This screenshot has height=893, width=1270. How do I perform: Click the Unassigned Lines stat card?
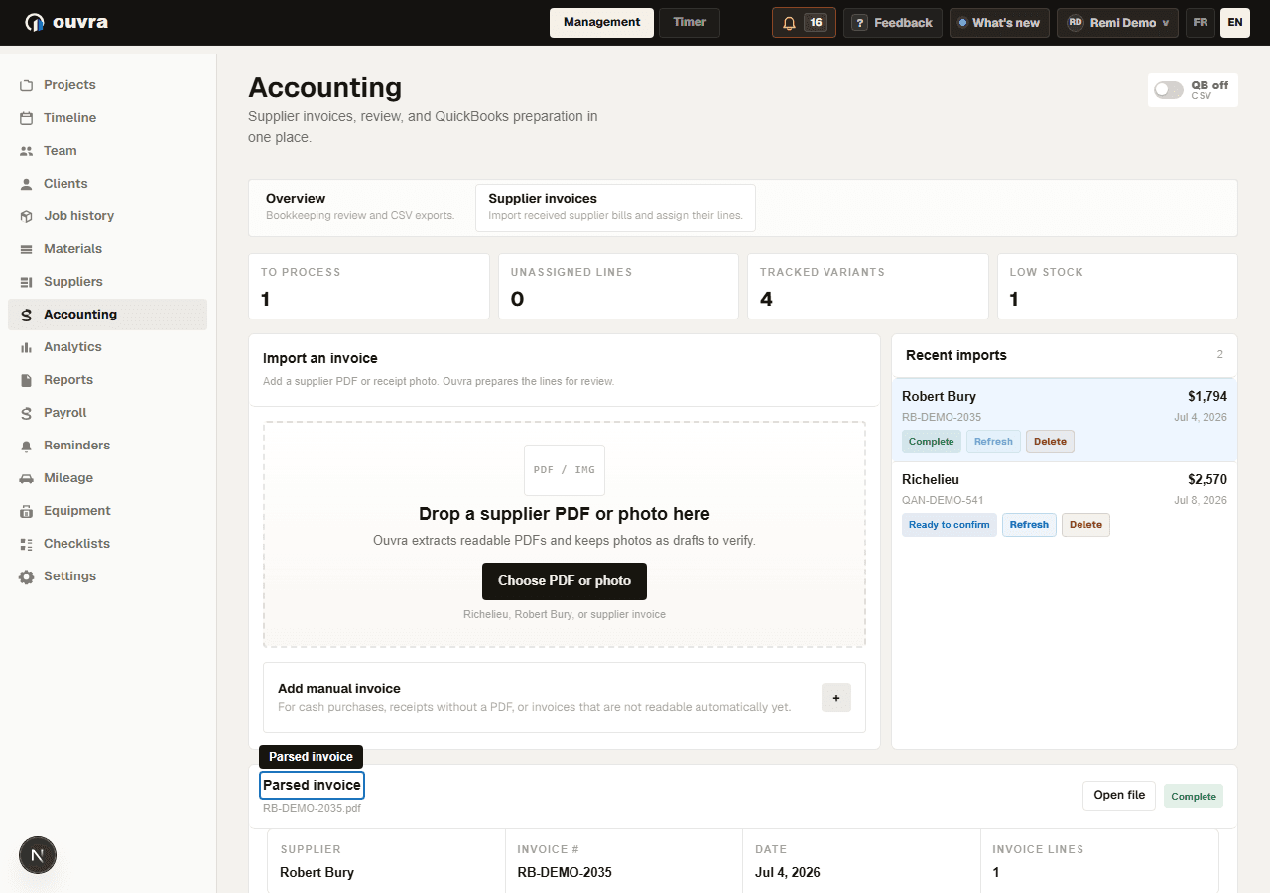pyautogui.click(x=618, y=287)
